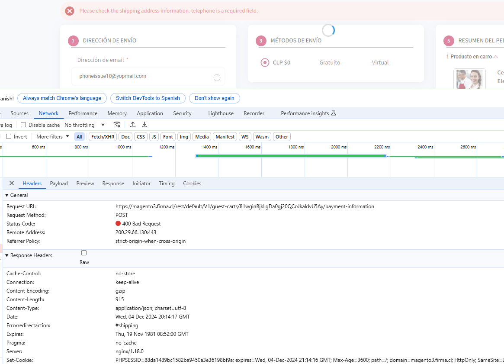Click the Switch DevTools to Spanish button
This screenshot has width=504, height=364.
point(148,98)
